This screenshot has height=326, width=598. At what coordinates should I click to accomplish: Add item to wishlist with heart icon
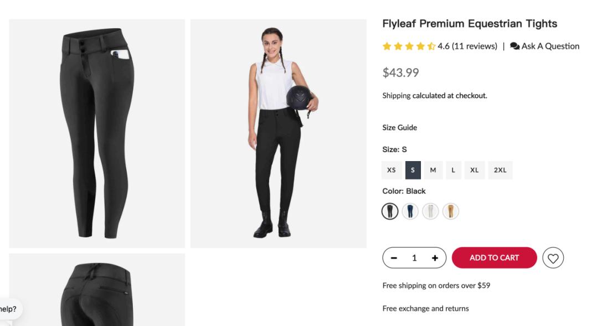coord(553,258)
